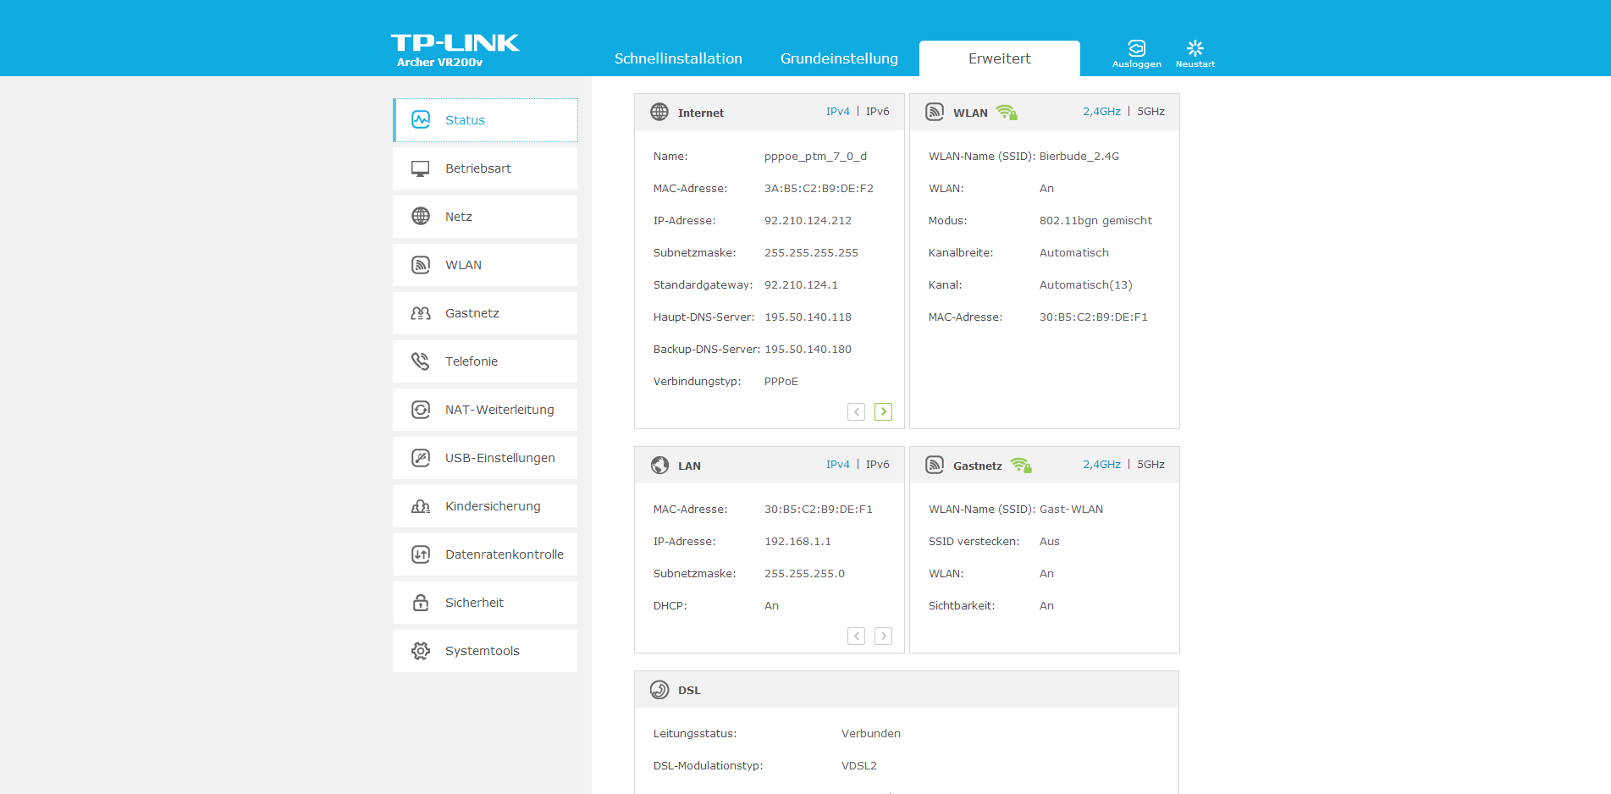Click the NAT-Weiterleitung sidebar icon
Viewport: 1611px width, 794px height.
[420, 410]
